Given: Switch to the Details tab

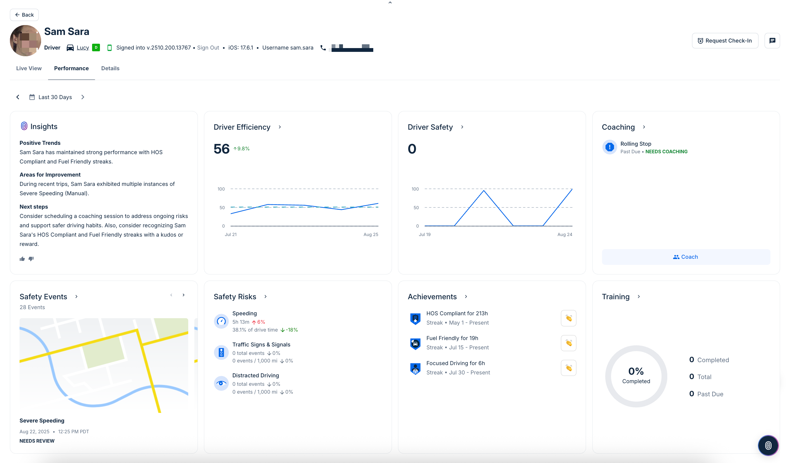Looking at the screenshot, I should click(110, 68).
